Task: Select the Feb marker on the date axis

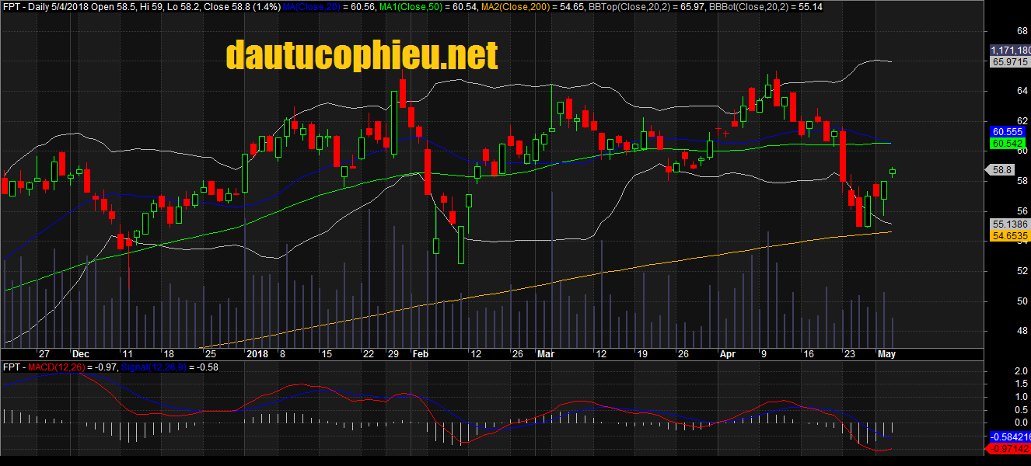Action: [420, 354]
